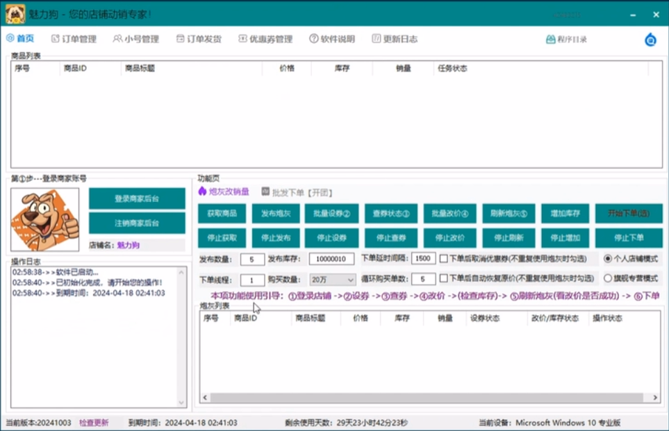Click 获取商品 button
Screen dimensions: 669x431
click(x=222, y=213)
